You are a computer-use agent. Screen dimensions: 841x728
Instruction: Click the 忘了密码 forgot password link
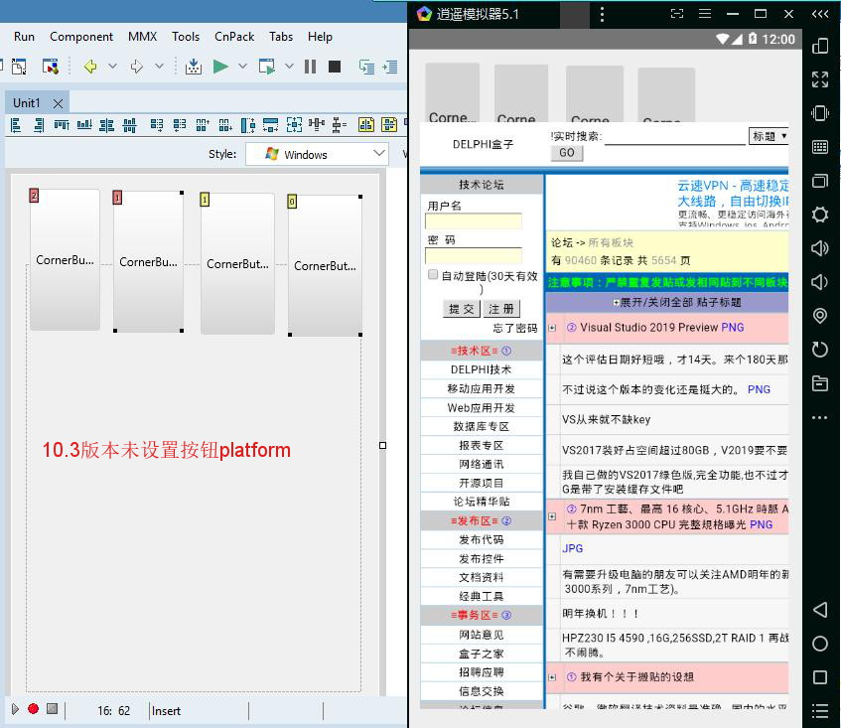click(515, 328)
